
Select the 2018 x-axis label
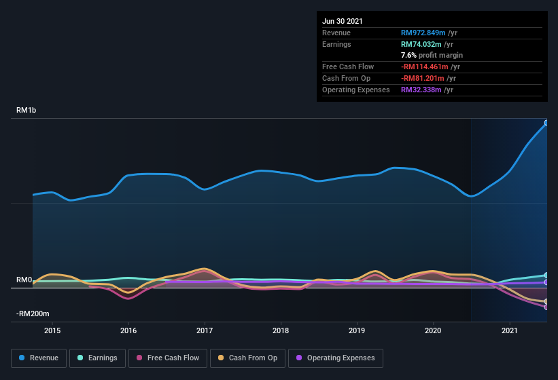(x=281, y=330)
